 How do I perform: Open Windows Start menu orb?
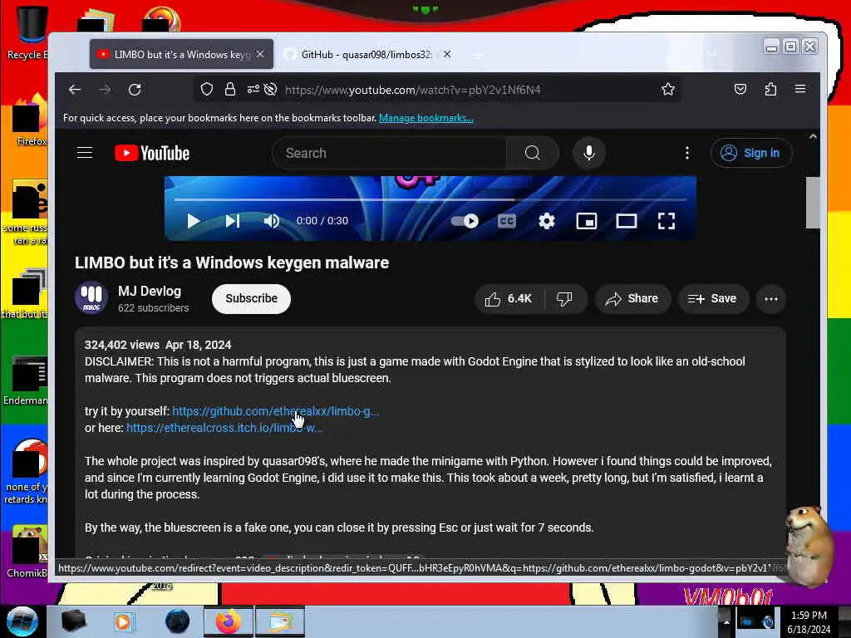[22, 621]
